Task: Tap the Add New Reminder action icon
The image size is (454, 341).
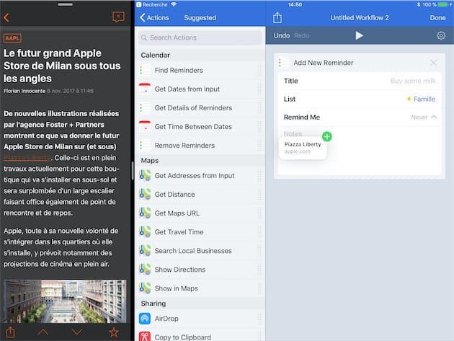Action: (284, 63)
